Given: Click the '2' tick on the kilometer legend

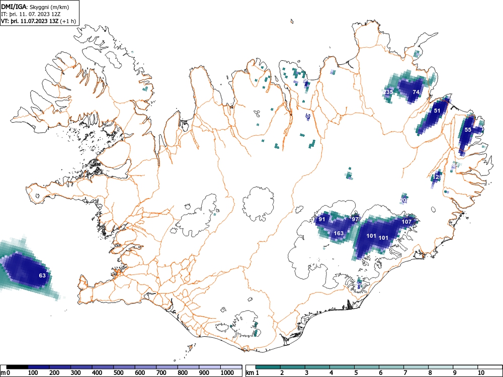Looking at the screenshot, I should pyautogui.click(x=282, y=373).
